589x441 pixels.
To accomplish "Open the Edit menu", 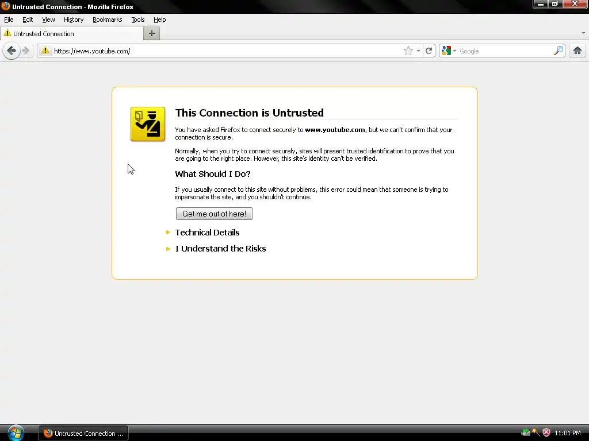I will coord(28,20).
